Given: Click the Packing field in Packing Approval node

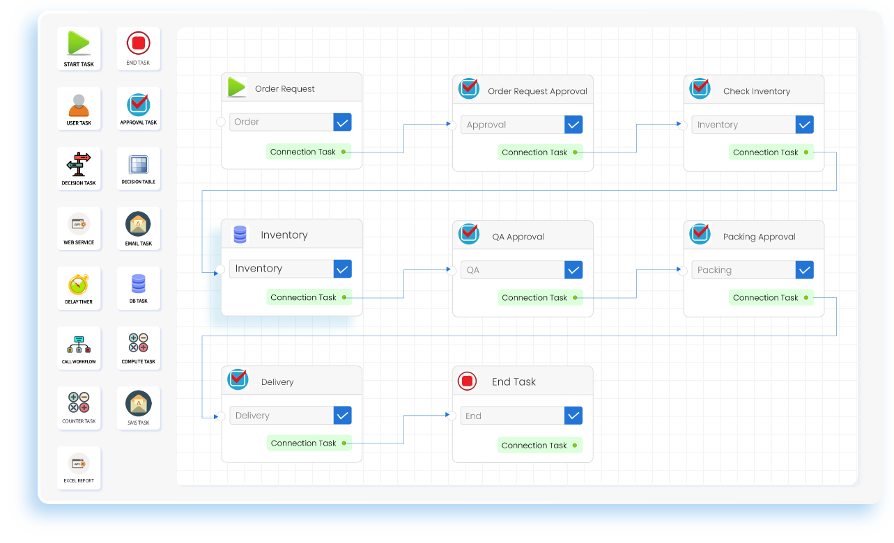Looking at the screenshot, I should click(x=743, y=270).
